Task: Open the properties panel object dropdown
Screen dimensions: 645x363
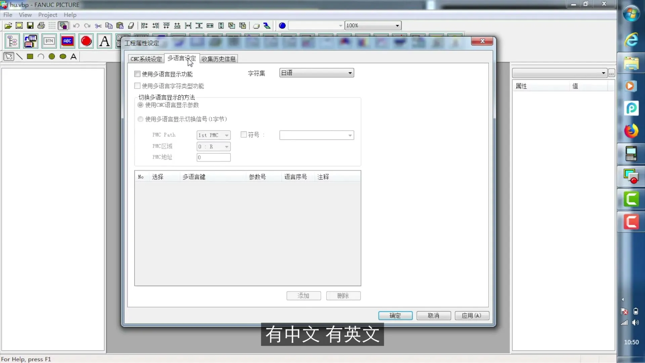Action: tap(603, 73)
